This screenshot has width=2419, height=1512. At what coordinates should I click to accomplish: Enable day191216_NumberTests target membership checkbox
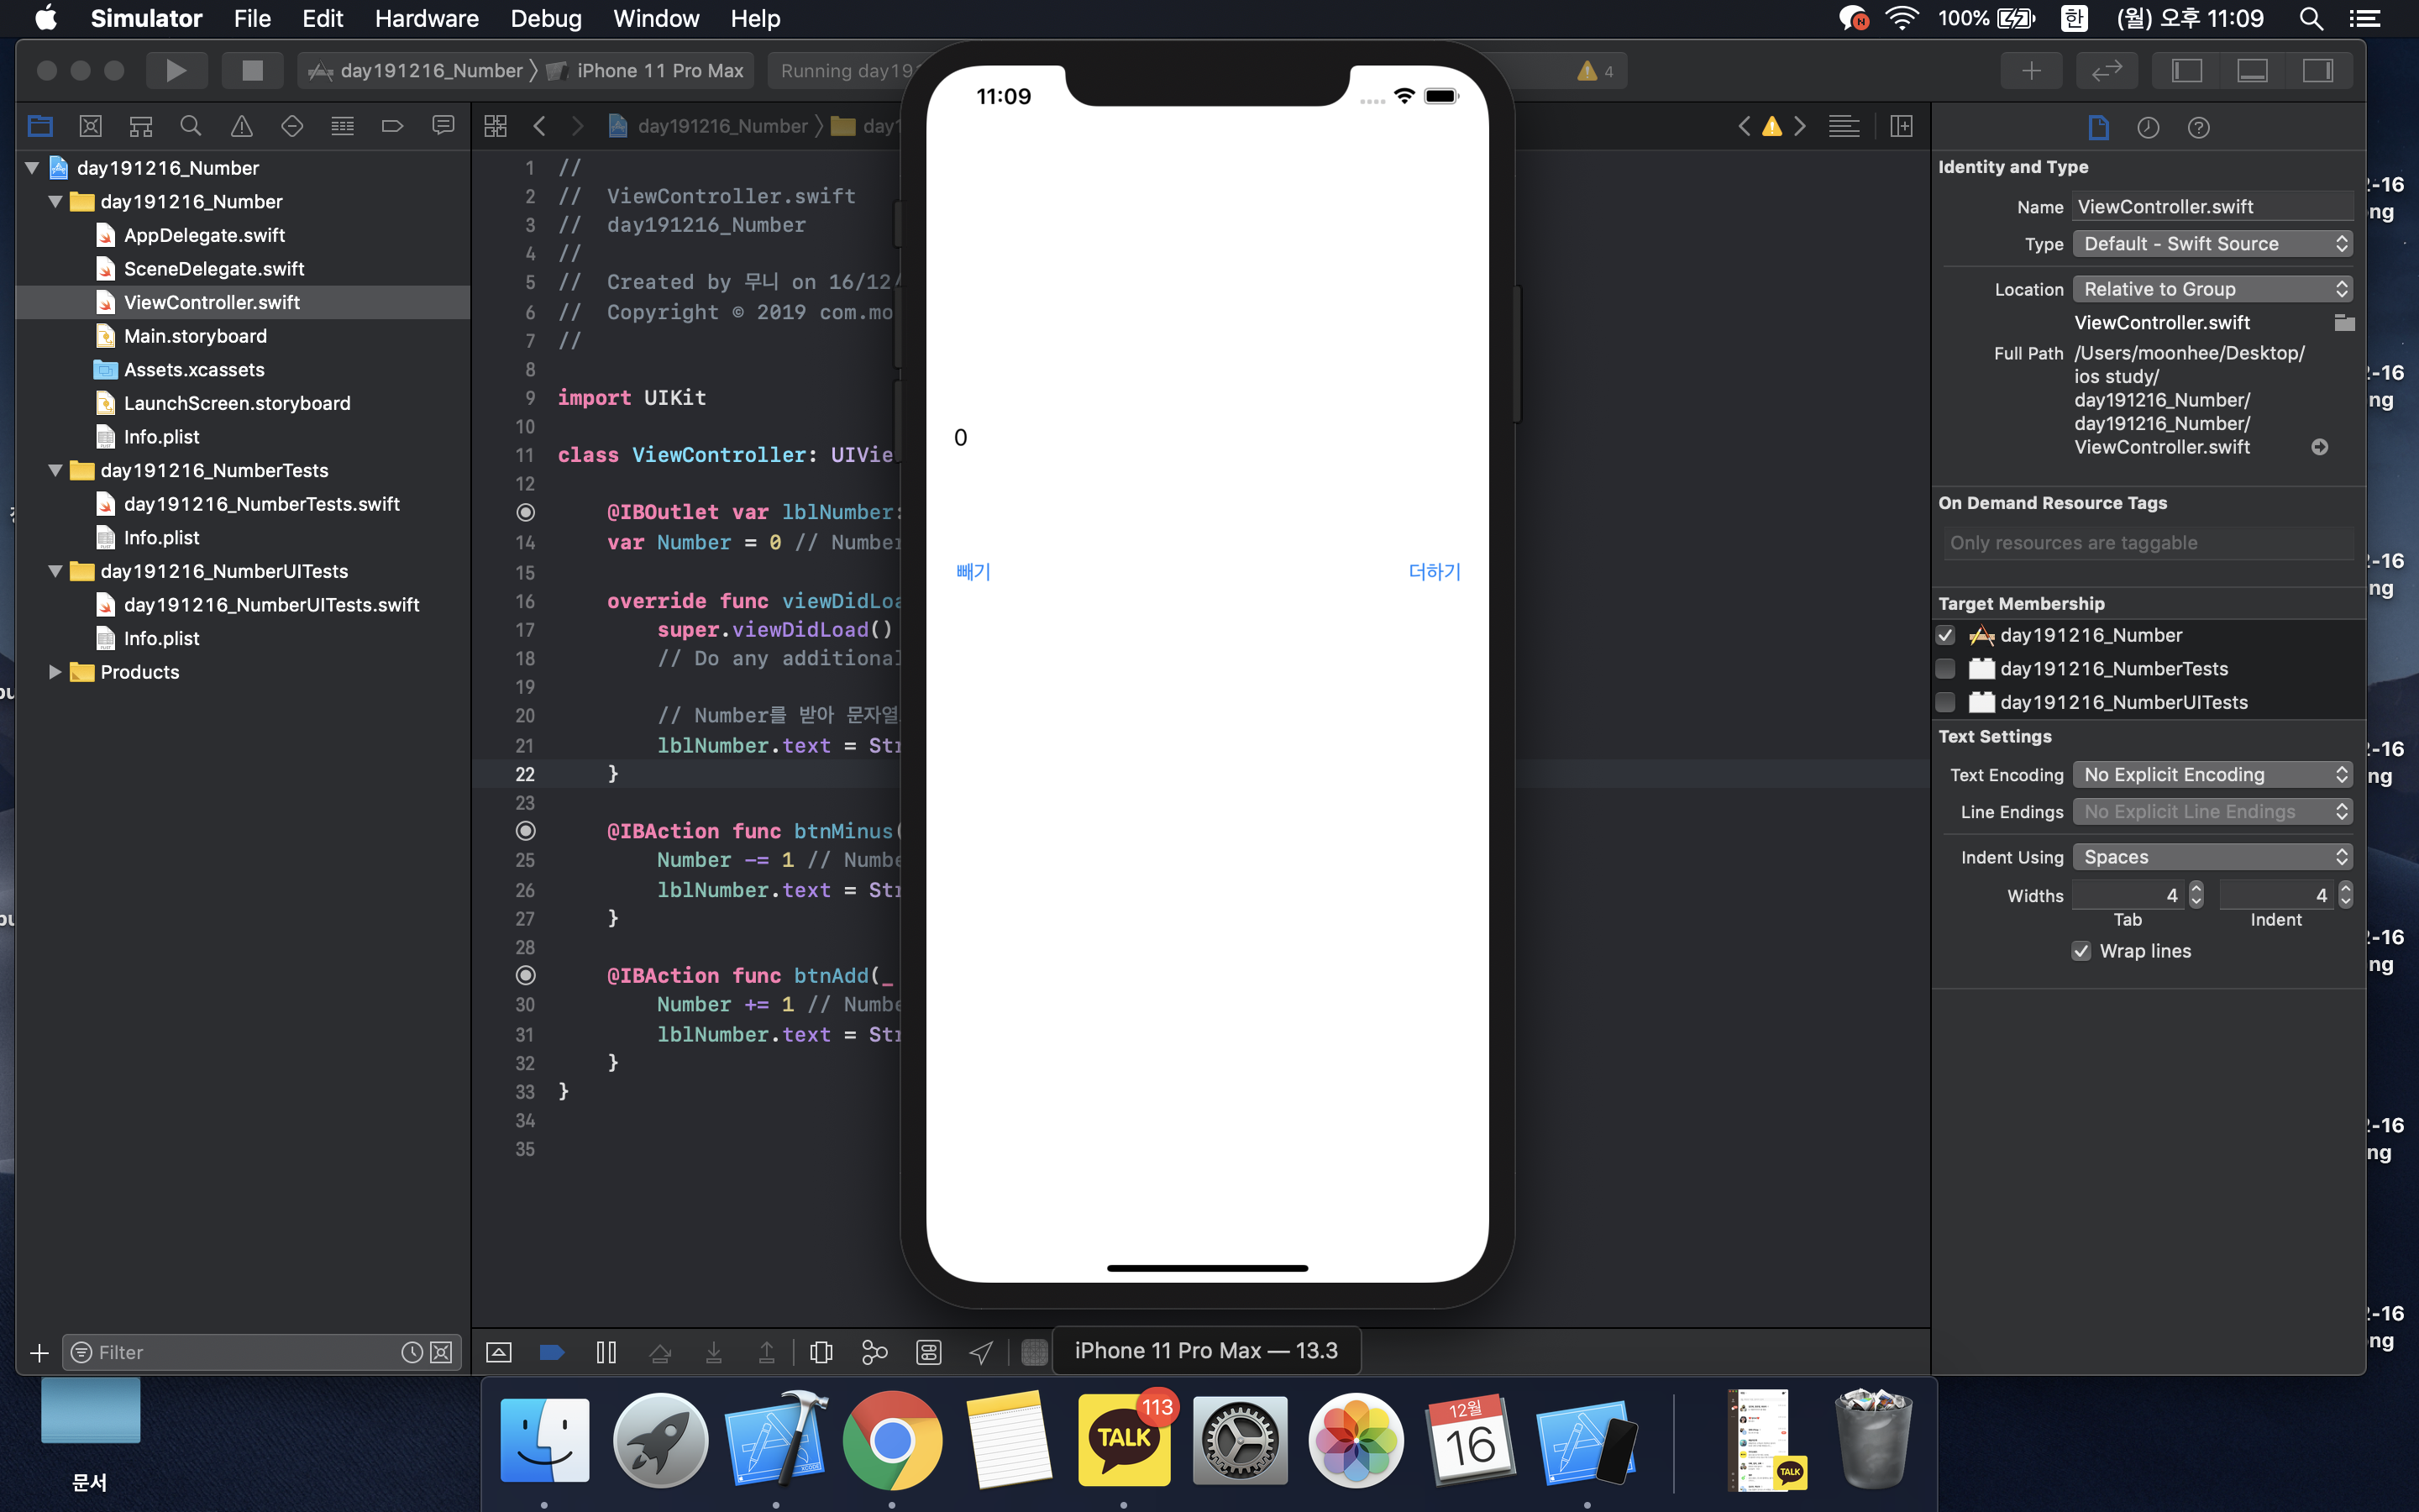(x=1945, y=668)
